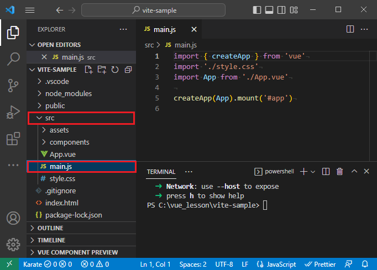The image size is (377, 270).
Task: Change encoding via UTF-8 status item
Action: [224, 264]
